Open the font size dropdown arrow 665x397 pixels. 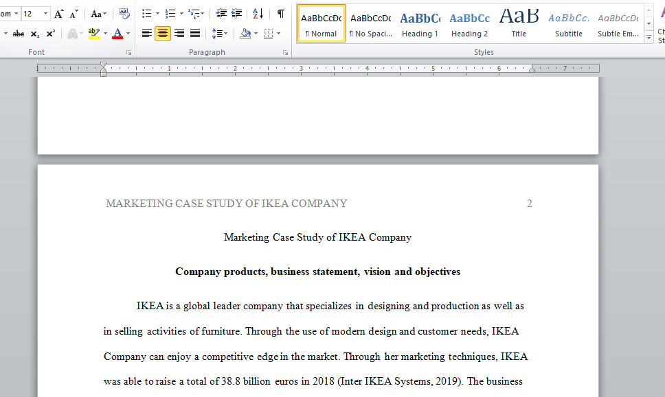click(45, 14)
